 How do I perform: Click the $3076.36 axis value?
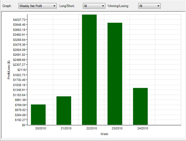coord(19,45)
